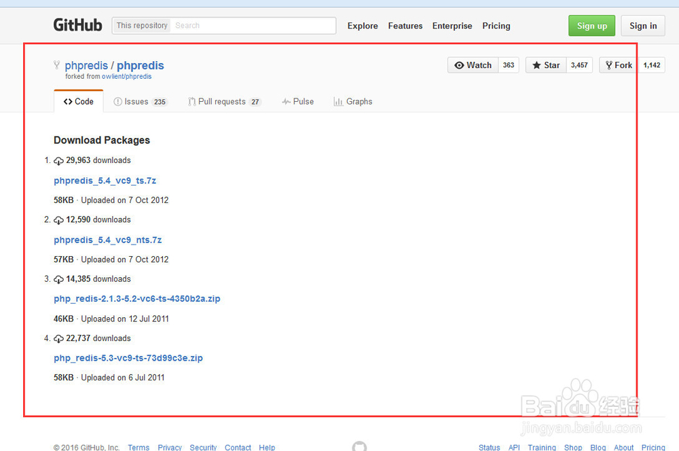Open the Issues tab
Image resolution: width=679 pixels, height=451 pixels.
click(x=141, y=101)
